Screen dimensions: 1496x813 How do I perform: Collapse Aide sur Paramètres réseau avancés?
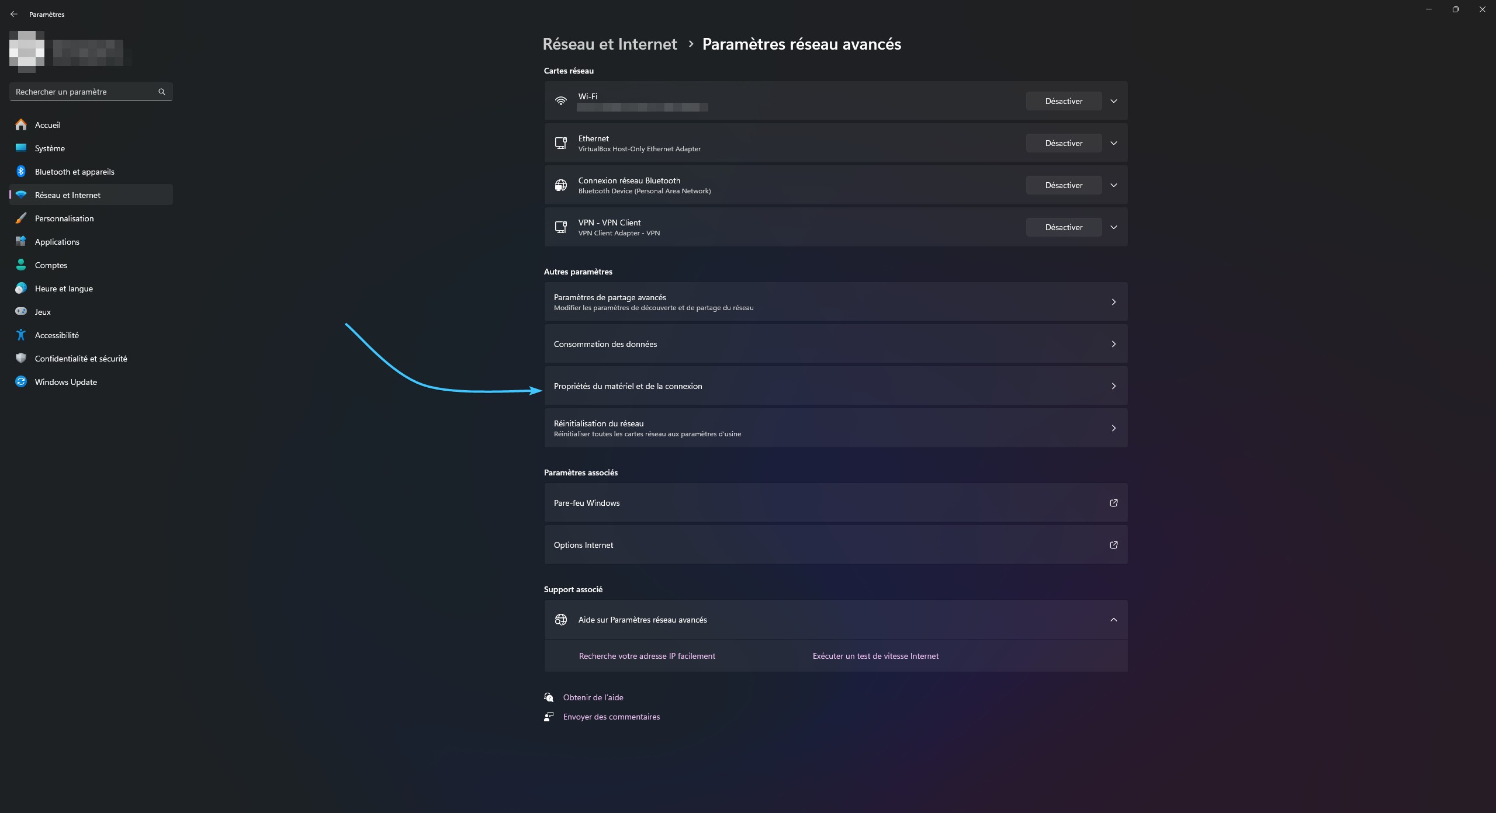1113,620
